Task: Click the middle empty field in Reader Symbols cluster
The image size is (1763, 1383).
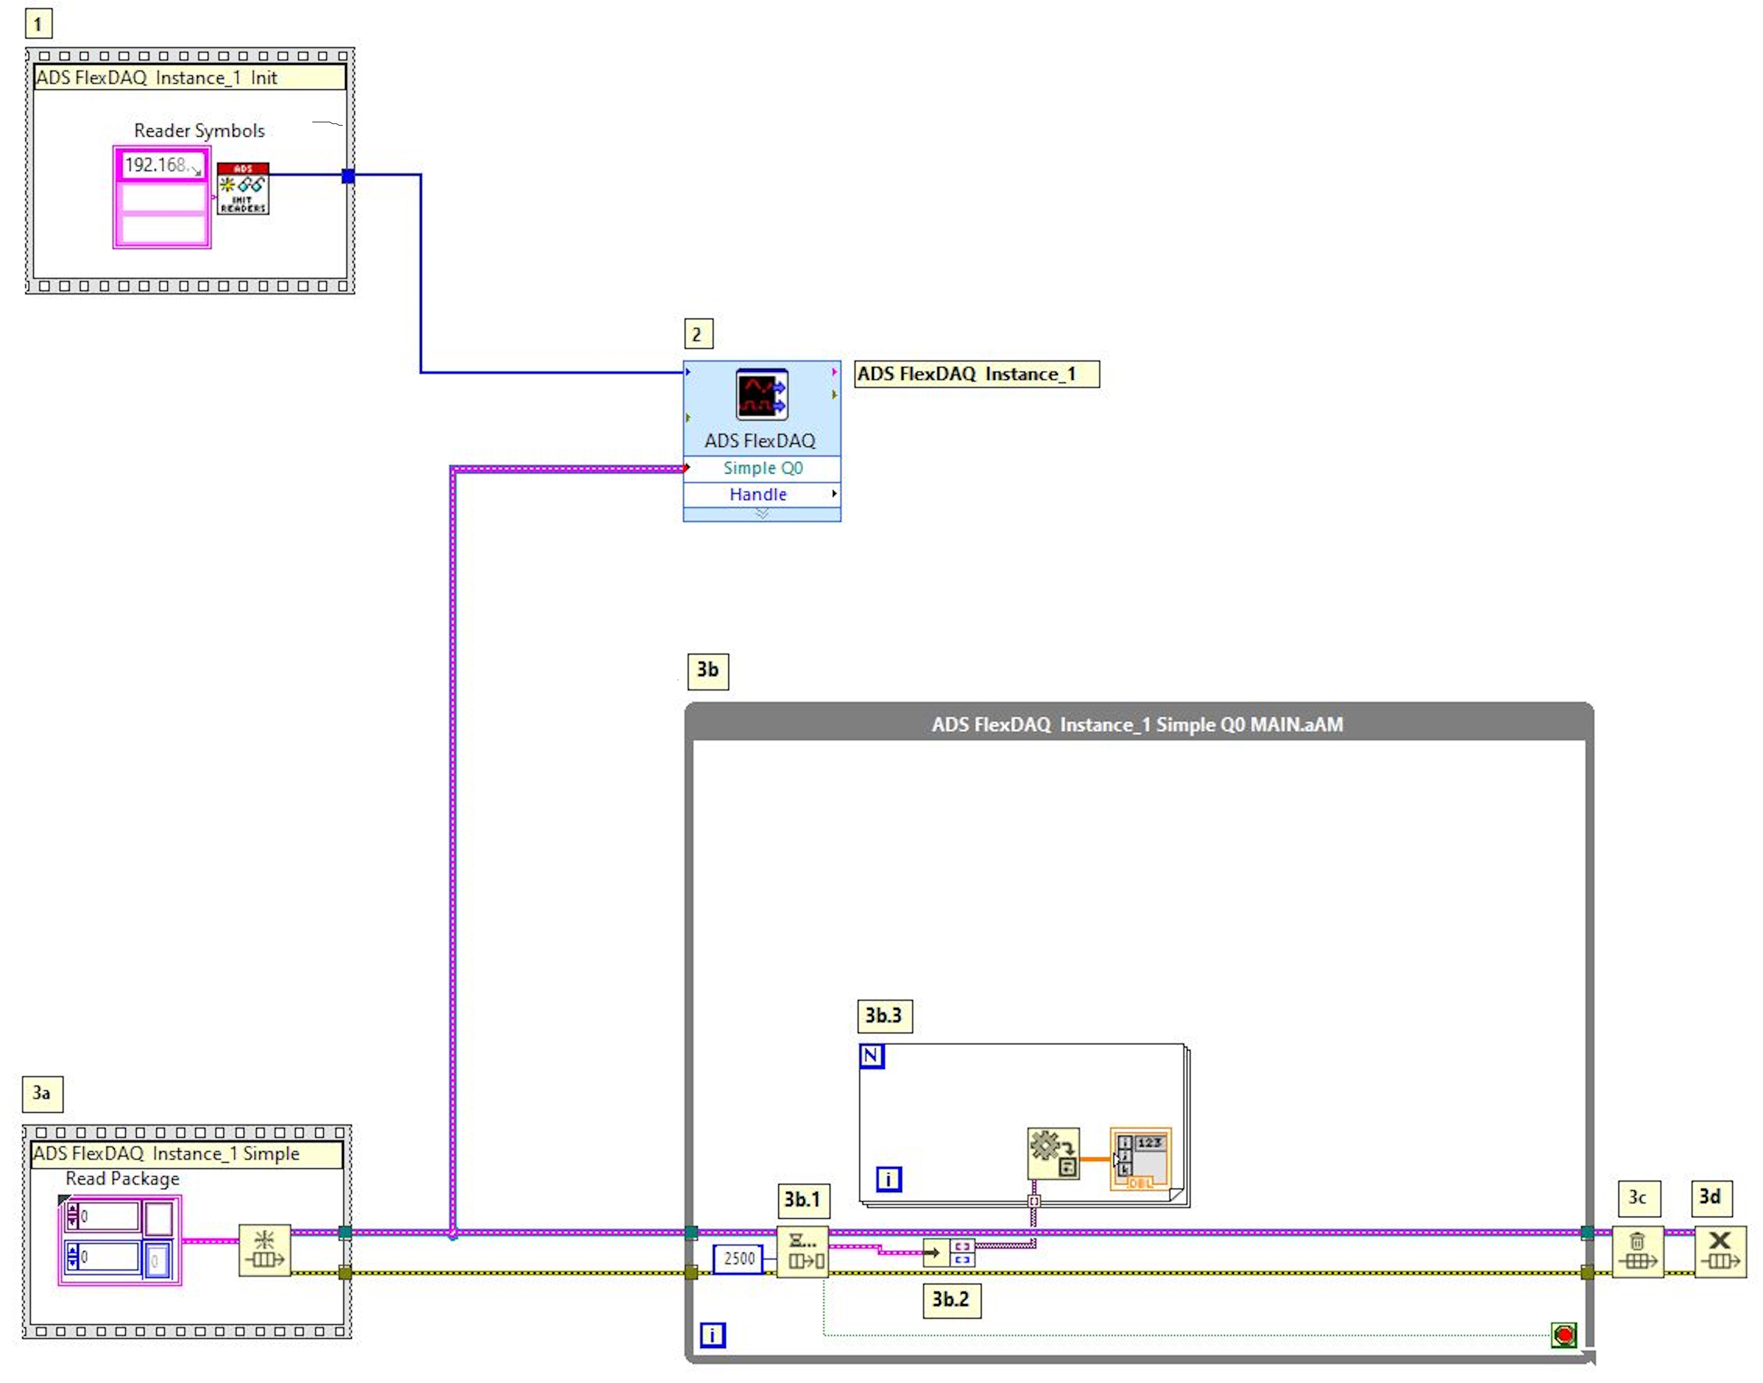Action: [163, 198]
